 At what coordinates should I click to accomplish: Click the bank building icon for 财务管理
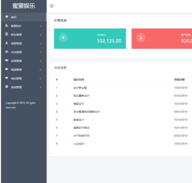click(7, 34)
